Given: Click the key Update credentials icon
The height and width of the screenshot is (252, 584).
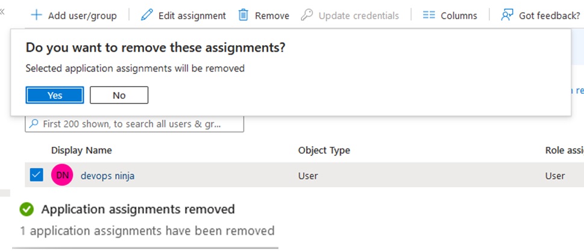Looking at the screenshot, I should [307, 15].
